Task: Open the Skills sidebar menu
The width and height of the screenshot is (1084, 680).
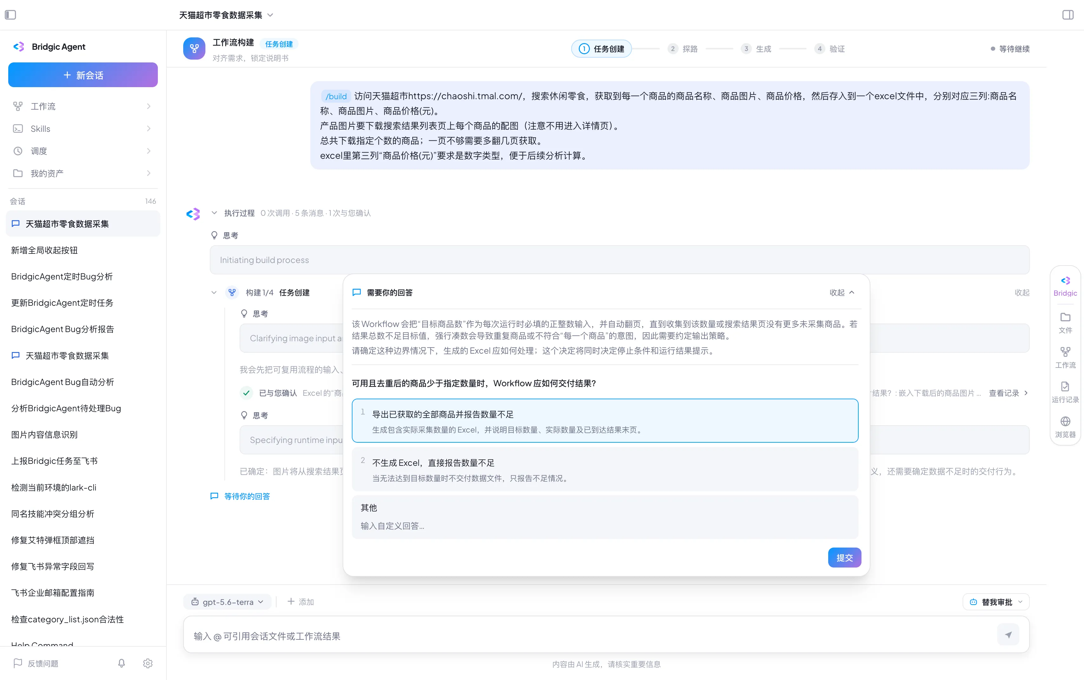Action: click(83, 129)
